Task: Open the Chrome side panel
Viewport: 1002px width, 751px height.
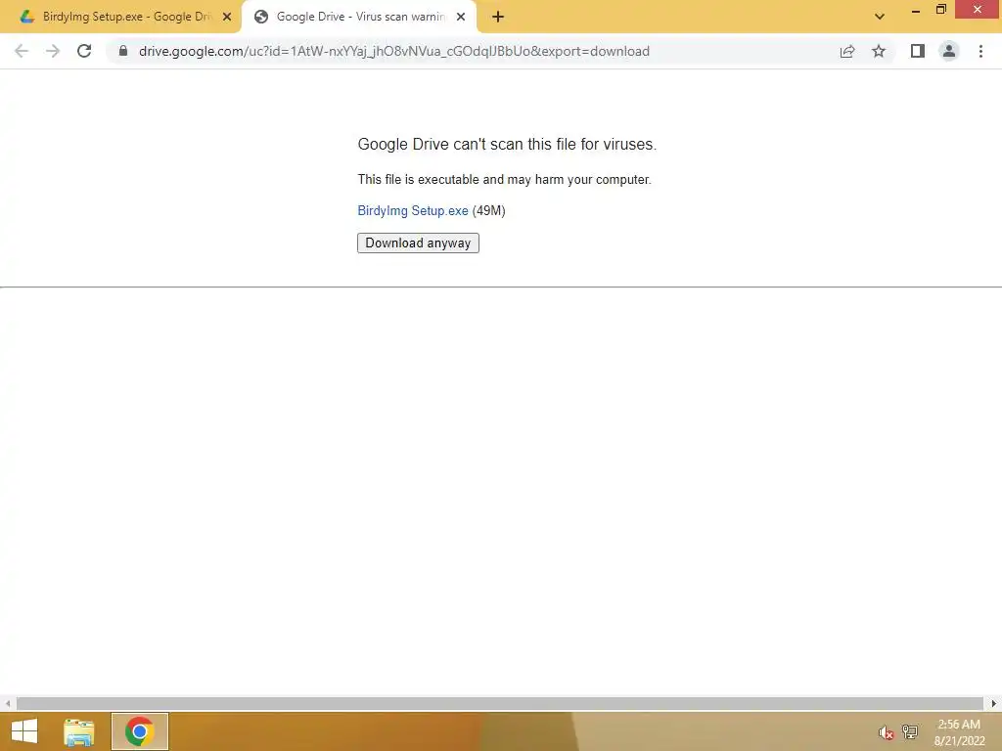Action: (x=918, y=51)
